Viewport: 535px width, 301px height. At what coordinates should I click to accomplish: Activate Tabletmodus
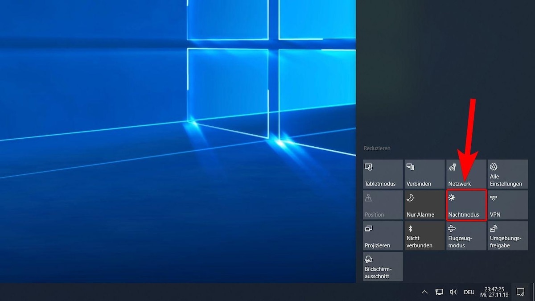[x=383, y=174]
